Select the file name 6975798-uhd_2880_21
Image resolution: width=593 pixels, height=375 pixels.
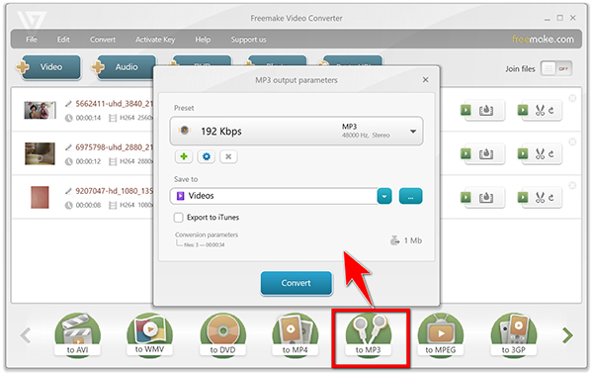[114, 147]
